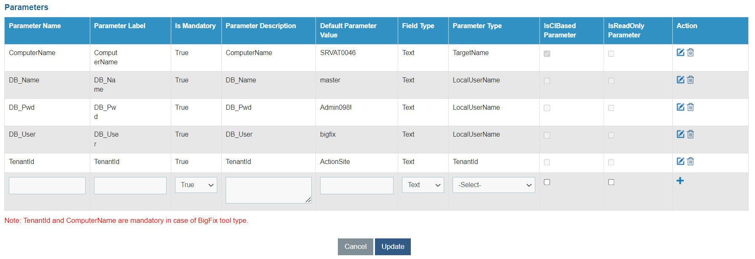Edit the ComputerName parameter row

680,53
